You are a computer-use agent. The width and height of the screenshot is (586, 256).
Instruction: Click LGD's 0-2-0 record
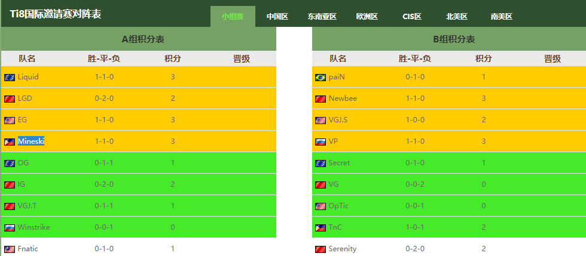(x=104, y=98)
